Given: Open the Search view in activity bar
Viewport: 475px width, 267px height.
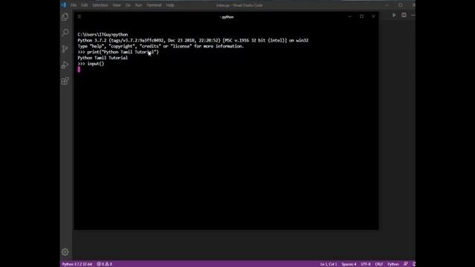Looking at the screenshot, I should [65, 33].
